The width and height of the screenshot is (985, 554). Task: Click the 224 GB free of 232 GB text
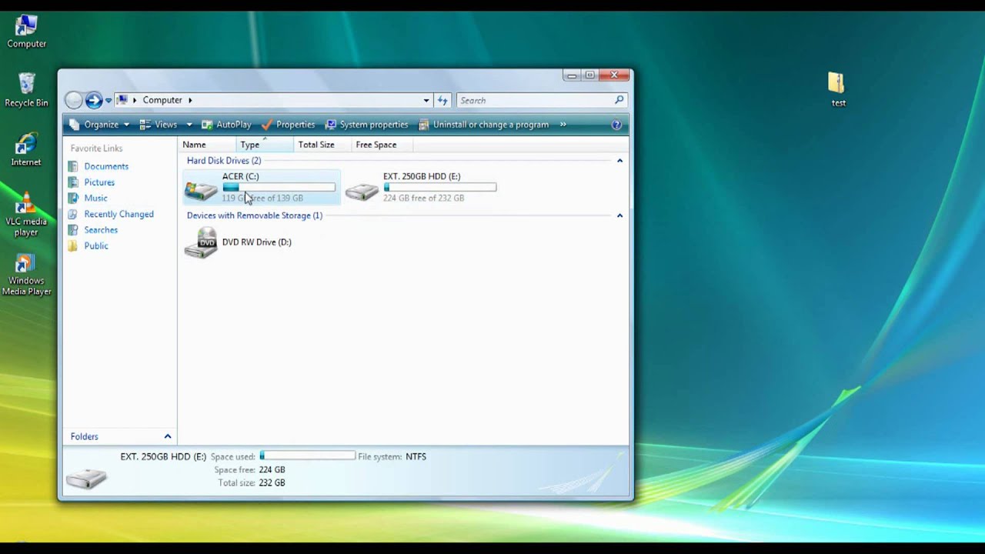coord(423,198)
